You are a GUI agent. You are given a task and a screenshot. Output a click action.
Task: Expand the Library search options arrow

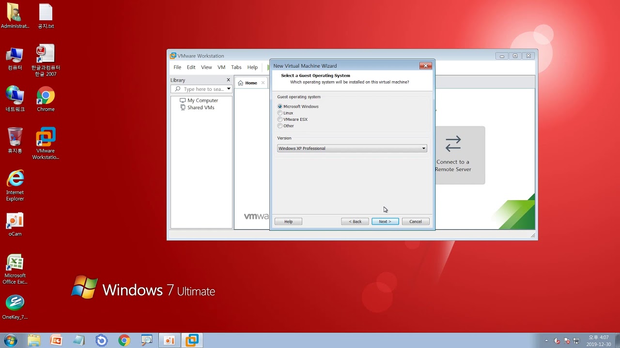[229, 89]
